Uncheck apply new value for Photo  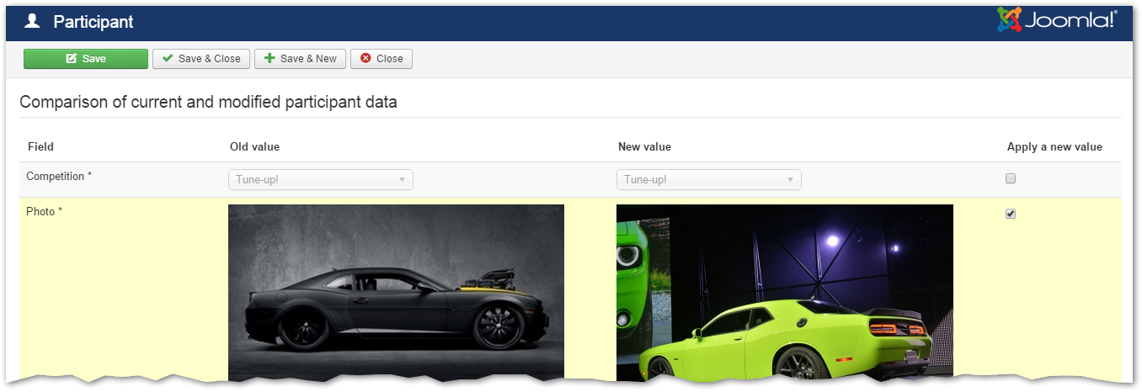tap(1011, 214)
